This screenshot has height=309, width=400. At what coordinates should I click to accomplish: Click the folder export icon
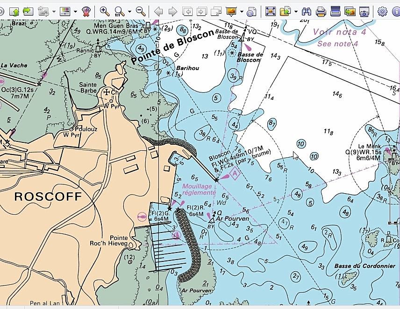point(285,12)
